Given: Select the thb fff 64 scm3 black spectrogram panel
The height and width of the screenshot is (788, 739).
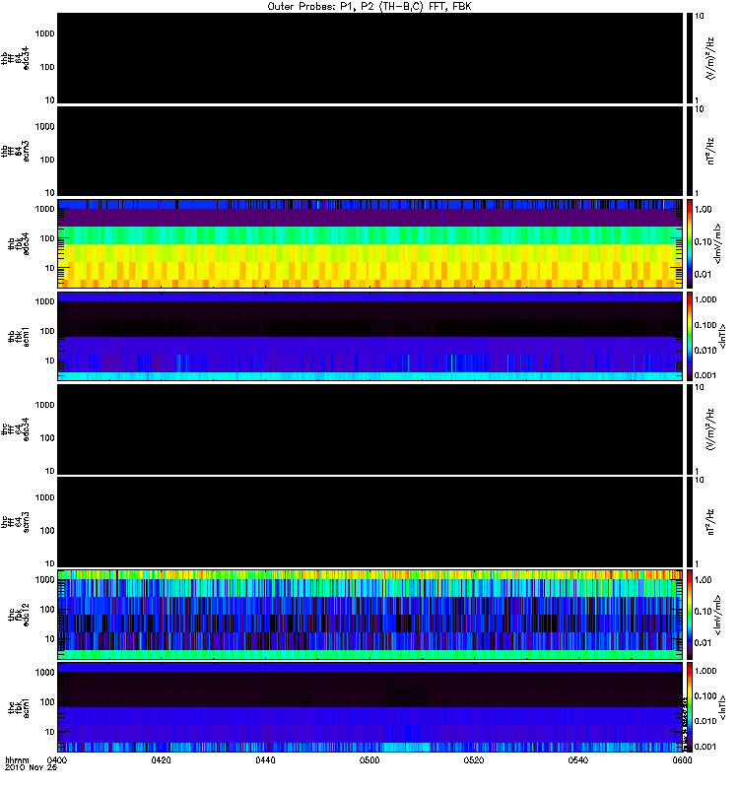Looking at the screenshot, I should (369, 151).
